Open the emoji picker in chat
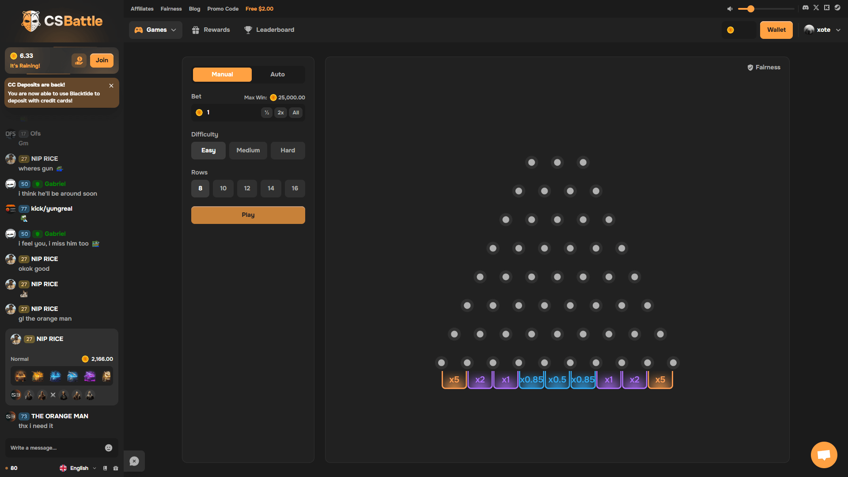 [109, 447]
